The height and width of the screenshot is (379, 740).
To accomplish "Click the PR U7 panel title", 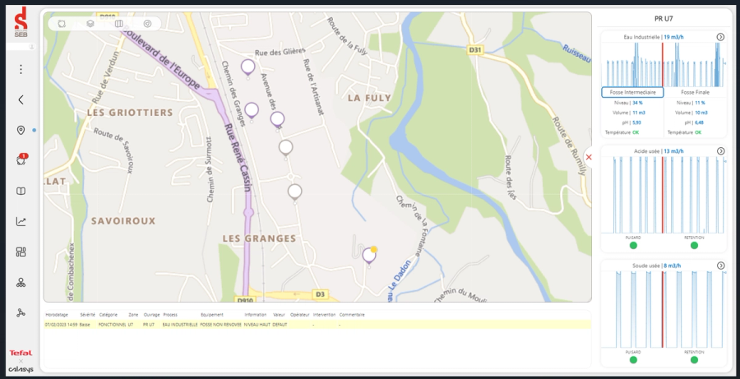I will click(664, 19).
